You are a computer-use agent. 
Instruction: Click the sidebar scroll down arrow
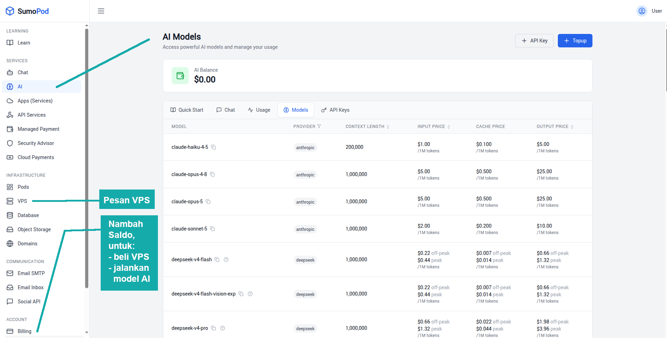click(x=87, y=333)
